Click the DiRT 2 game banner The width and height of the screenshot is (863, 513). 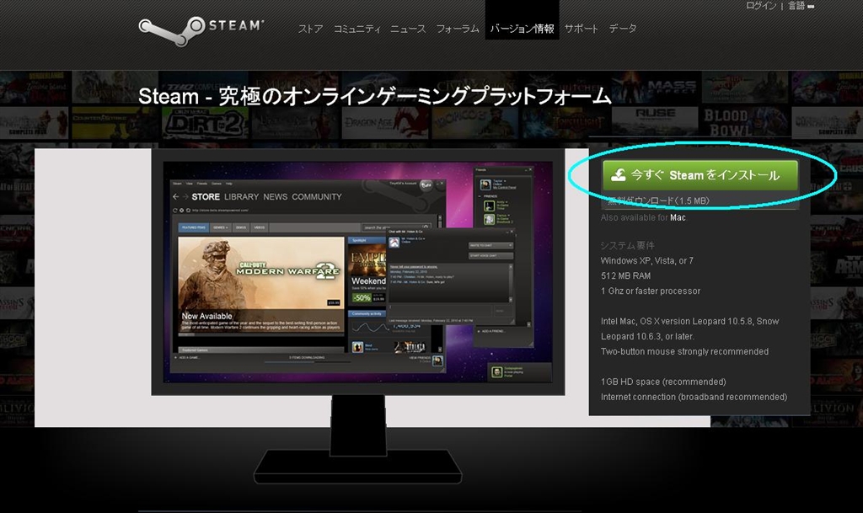(204, 122)
